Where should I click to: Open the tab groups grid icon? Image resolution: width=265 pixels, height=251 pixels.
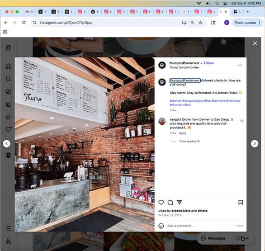point(5,32)
